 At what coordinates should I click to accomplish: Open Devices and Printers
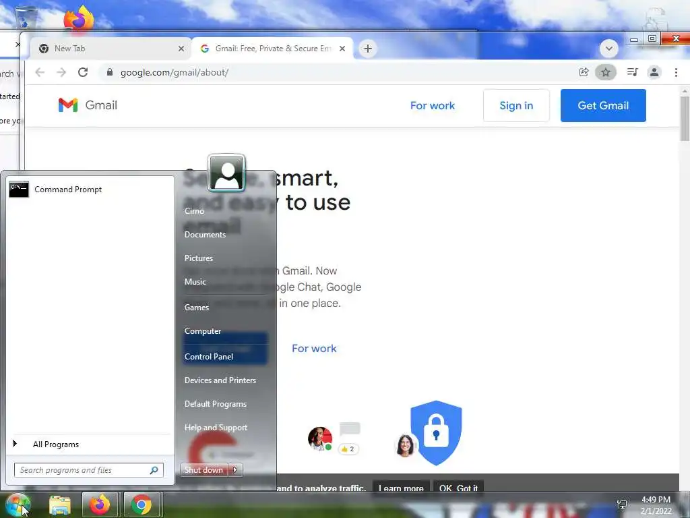pos(220,380)
